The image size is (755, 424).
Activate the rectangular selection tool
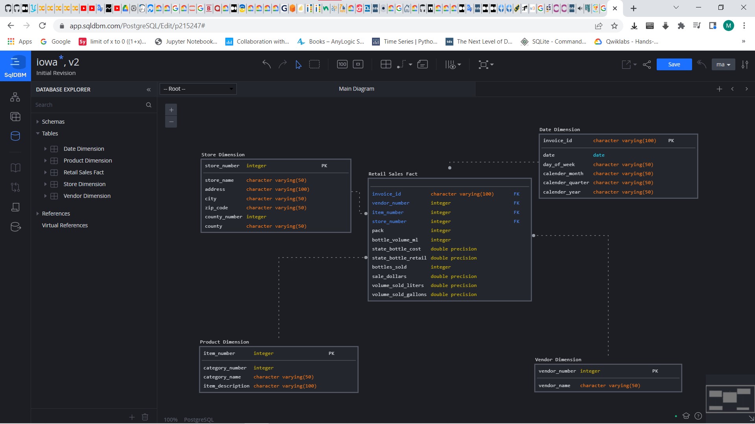[314, 64]
